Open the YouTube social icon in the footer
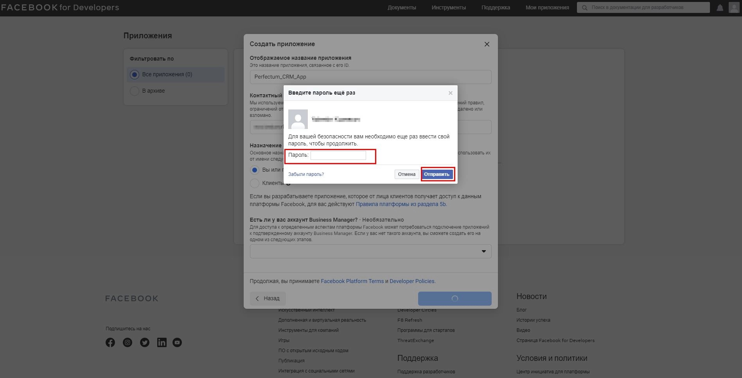 pos(177,342)
